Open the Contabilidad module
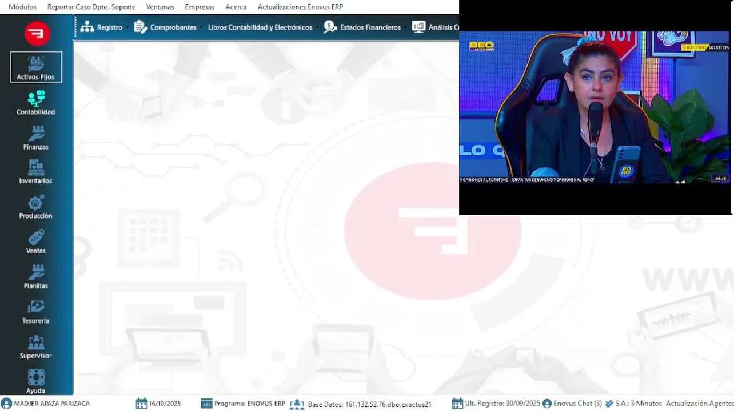The height and width of the screenshot is (411, 734). click(36, 103)
